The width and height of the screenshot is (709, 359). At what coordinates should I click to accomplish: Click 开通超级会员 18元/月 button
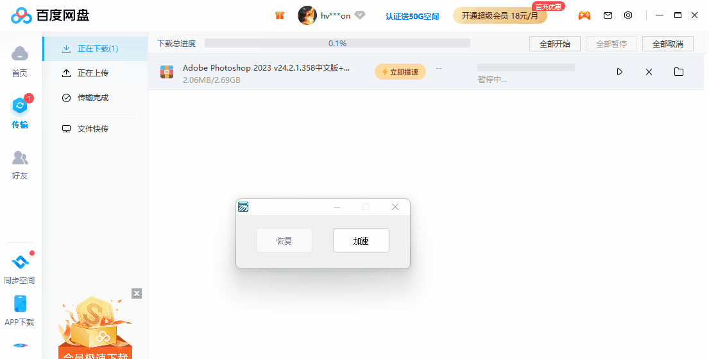tap(500, 16)
